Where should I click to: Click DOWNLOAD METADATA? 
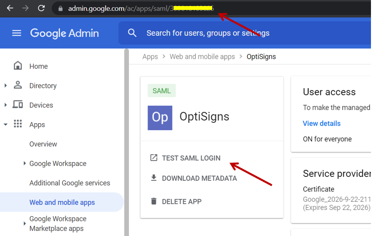point(199,178)
